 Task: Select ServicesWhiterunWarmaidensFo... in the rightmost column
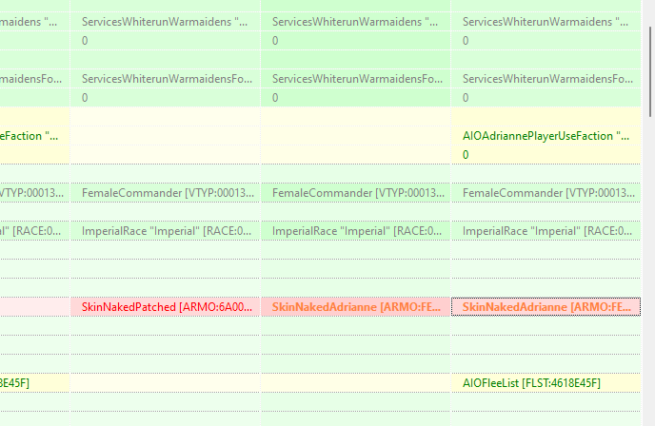(x=546, y=79)
